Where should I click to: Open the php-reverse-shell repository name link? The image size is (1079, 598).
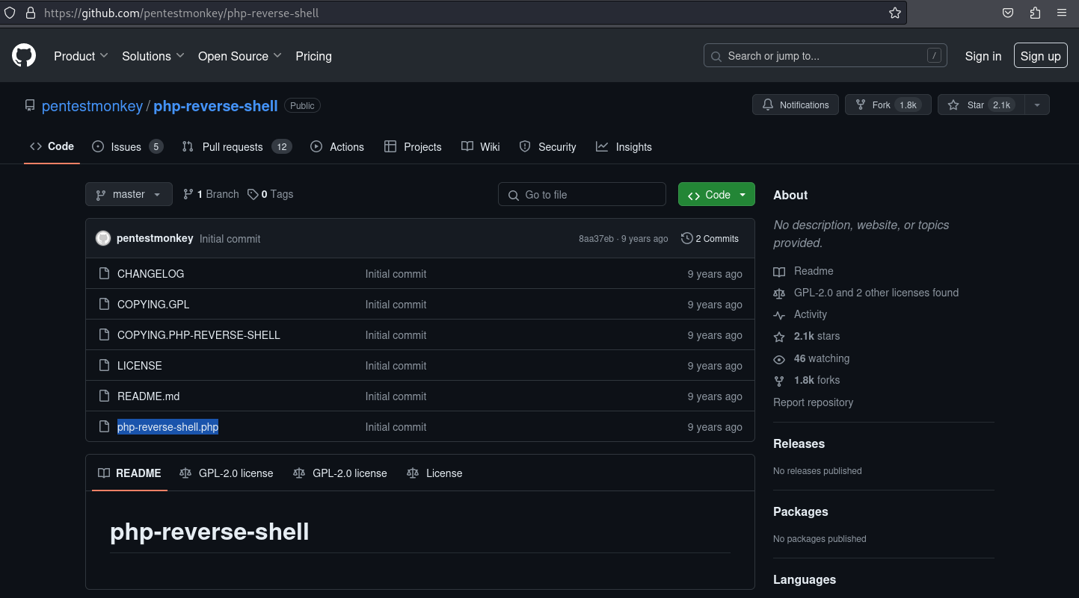215,106
